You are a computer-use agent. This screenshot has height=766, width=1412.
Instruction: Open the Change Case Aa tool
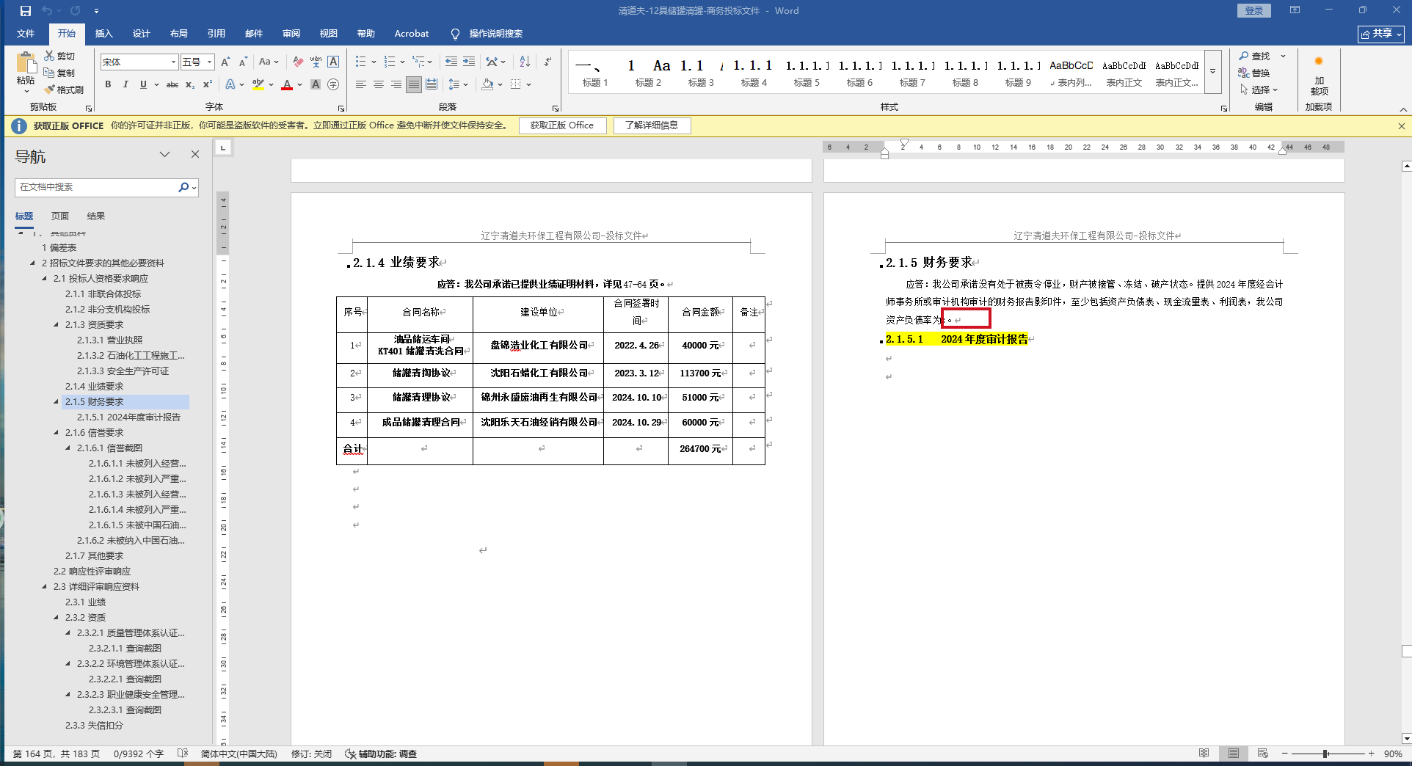tap(269, 62)
